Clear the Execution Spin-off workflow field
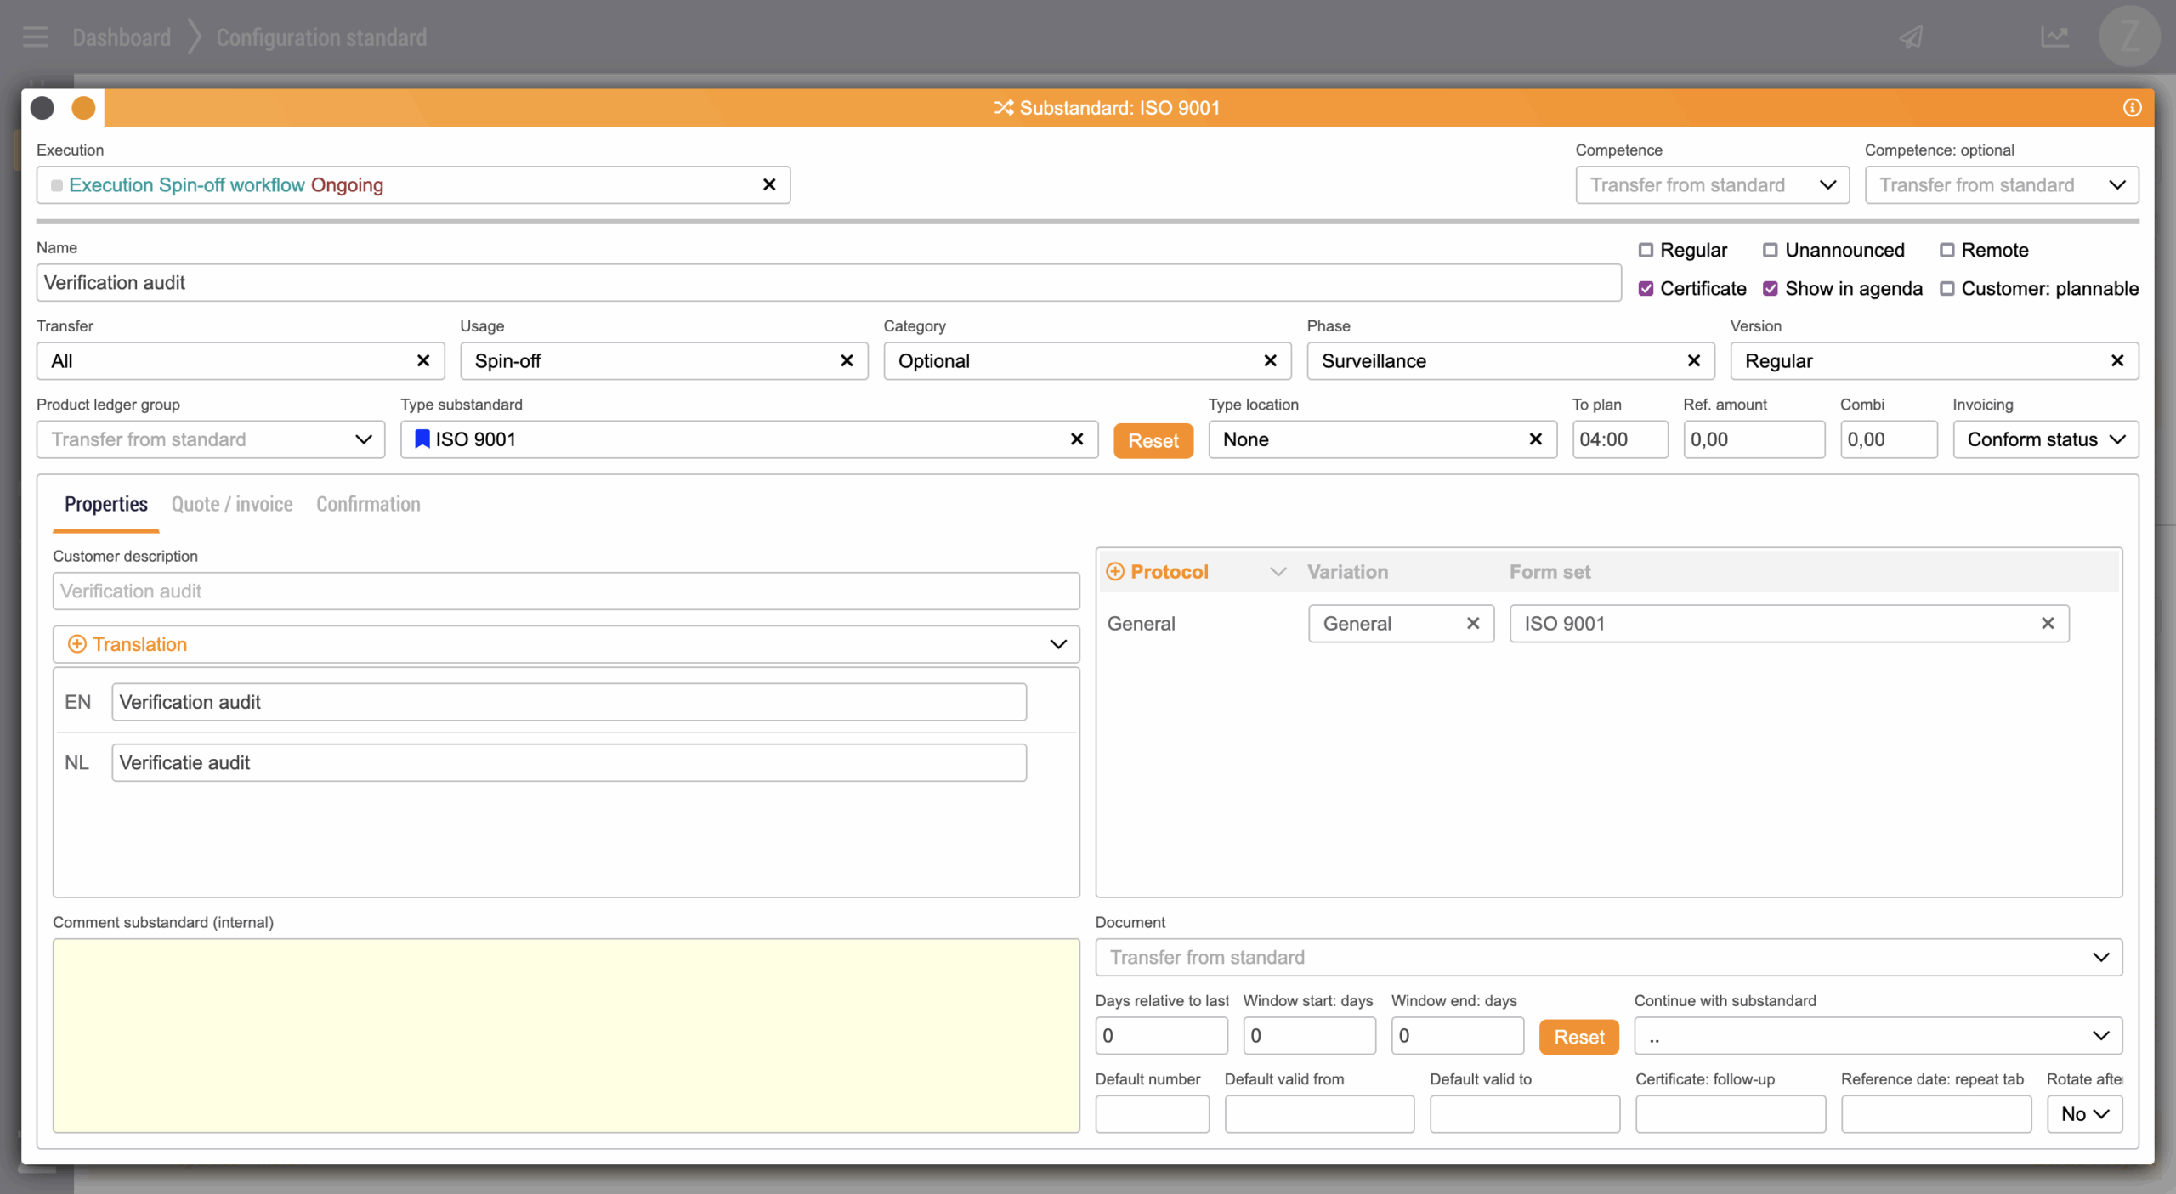 click(769, 184)
